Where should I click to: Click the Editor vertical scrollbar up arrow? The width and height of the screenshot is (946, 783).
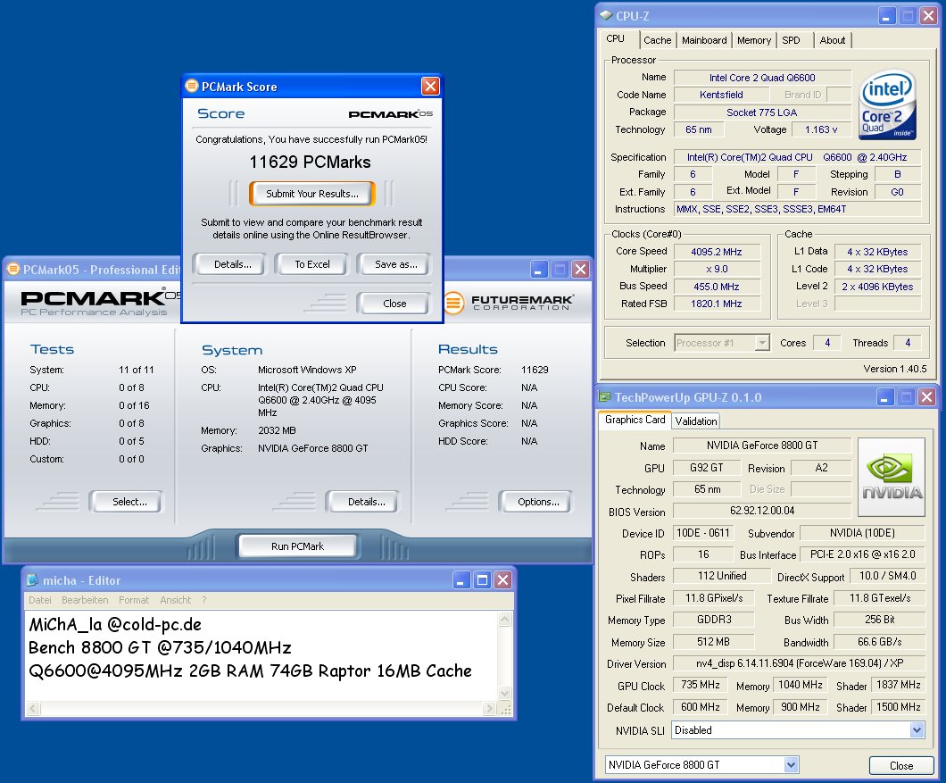[505, 619]
